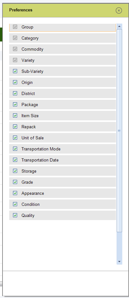
Task: Disable the Item Size option
Action: [15, 115]
